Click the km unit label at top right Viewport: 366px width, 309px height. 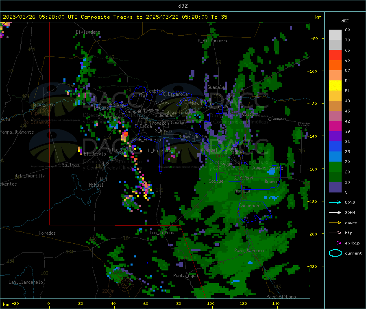click(318, 17)
